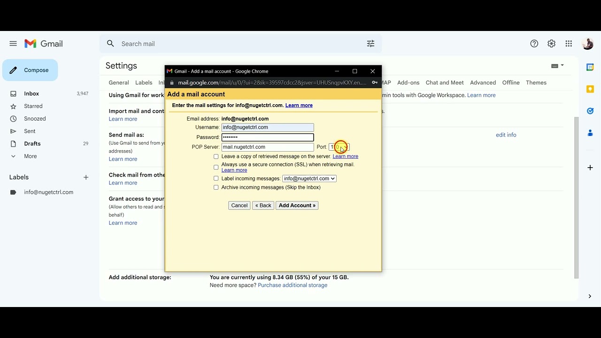601x338 pixels.
Task: Show search options filter icon
Action: coord(370,44)
